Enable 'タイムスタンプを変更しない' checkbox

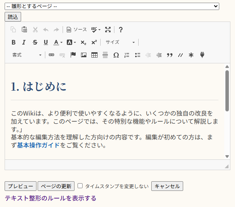tap(80, 186)
